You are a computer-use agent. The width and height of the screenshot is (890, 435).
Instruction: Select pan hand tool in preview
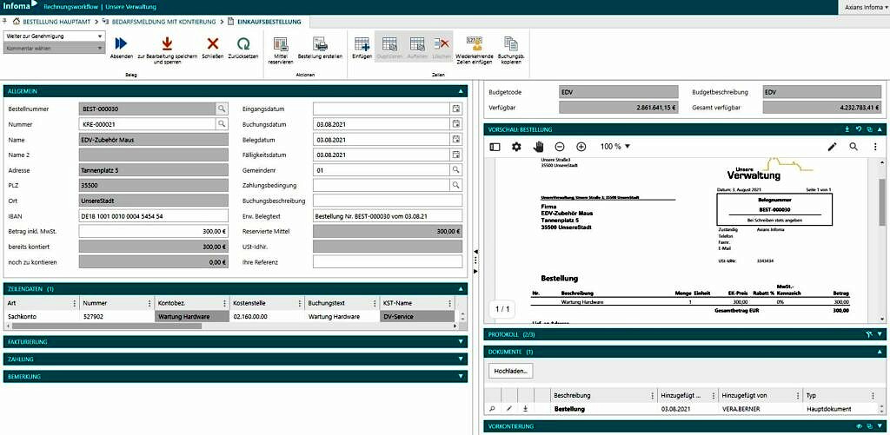pyautogui.click(x=538, y=147)
